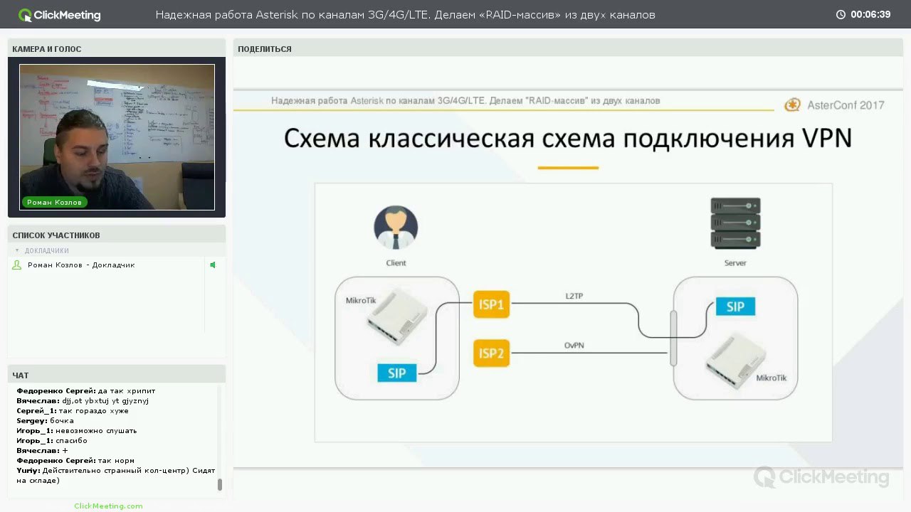
Task: Click the Server rack icon on slide
Action: 735,223
